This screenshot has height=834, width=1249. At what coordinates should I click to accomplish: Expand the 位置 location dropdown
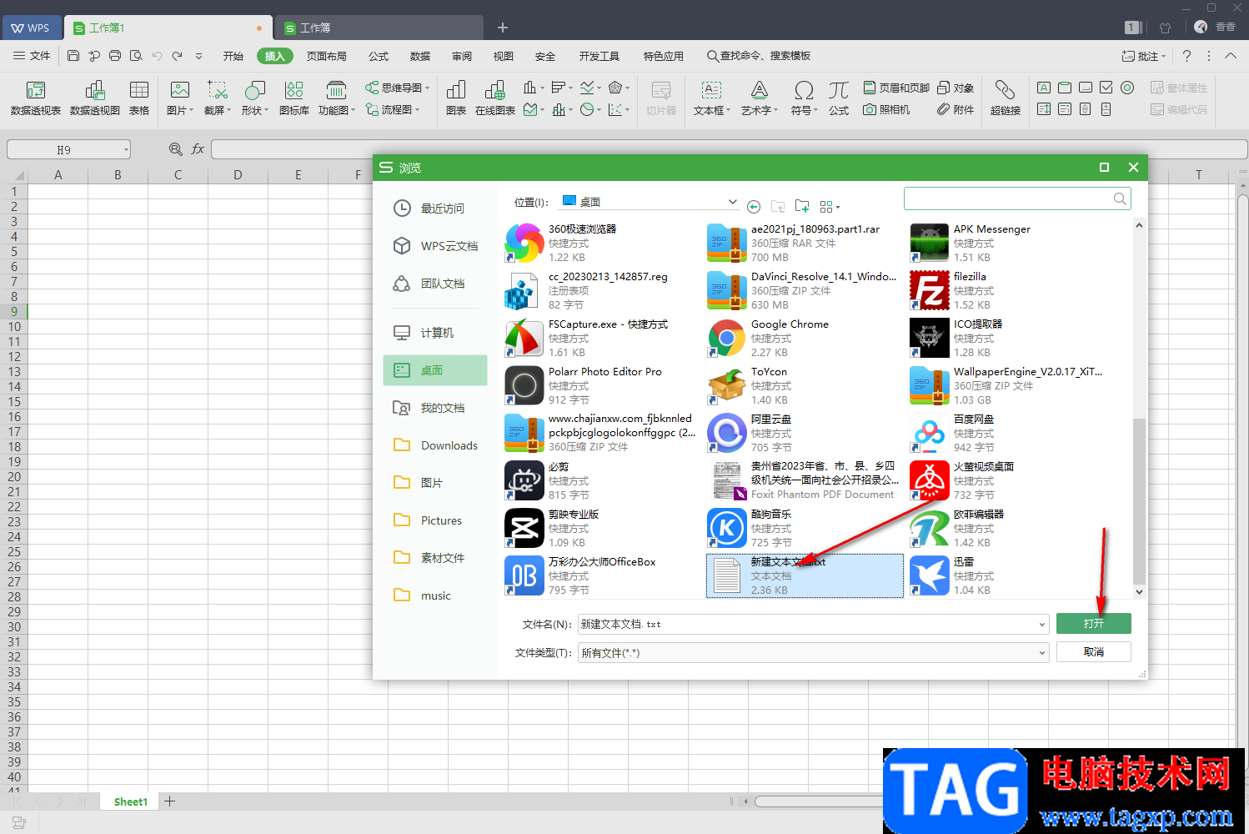732,202
